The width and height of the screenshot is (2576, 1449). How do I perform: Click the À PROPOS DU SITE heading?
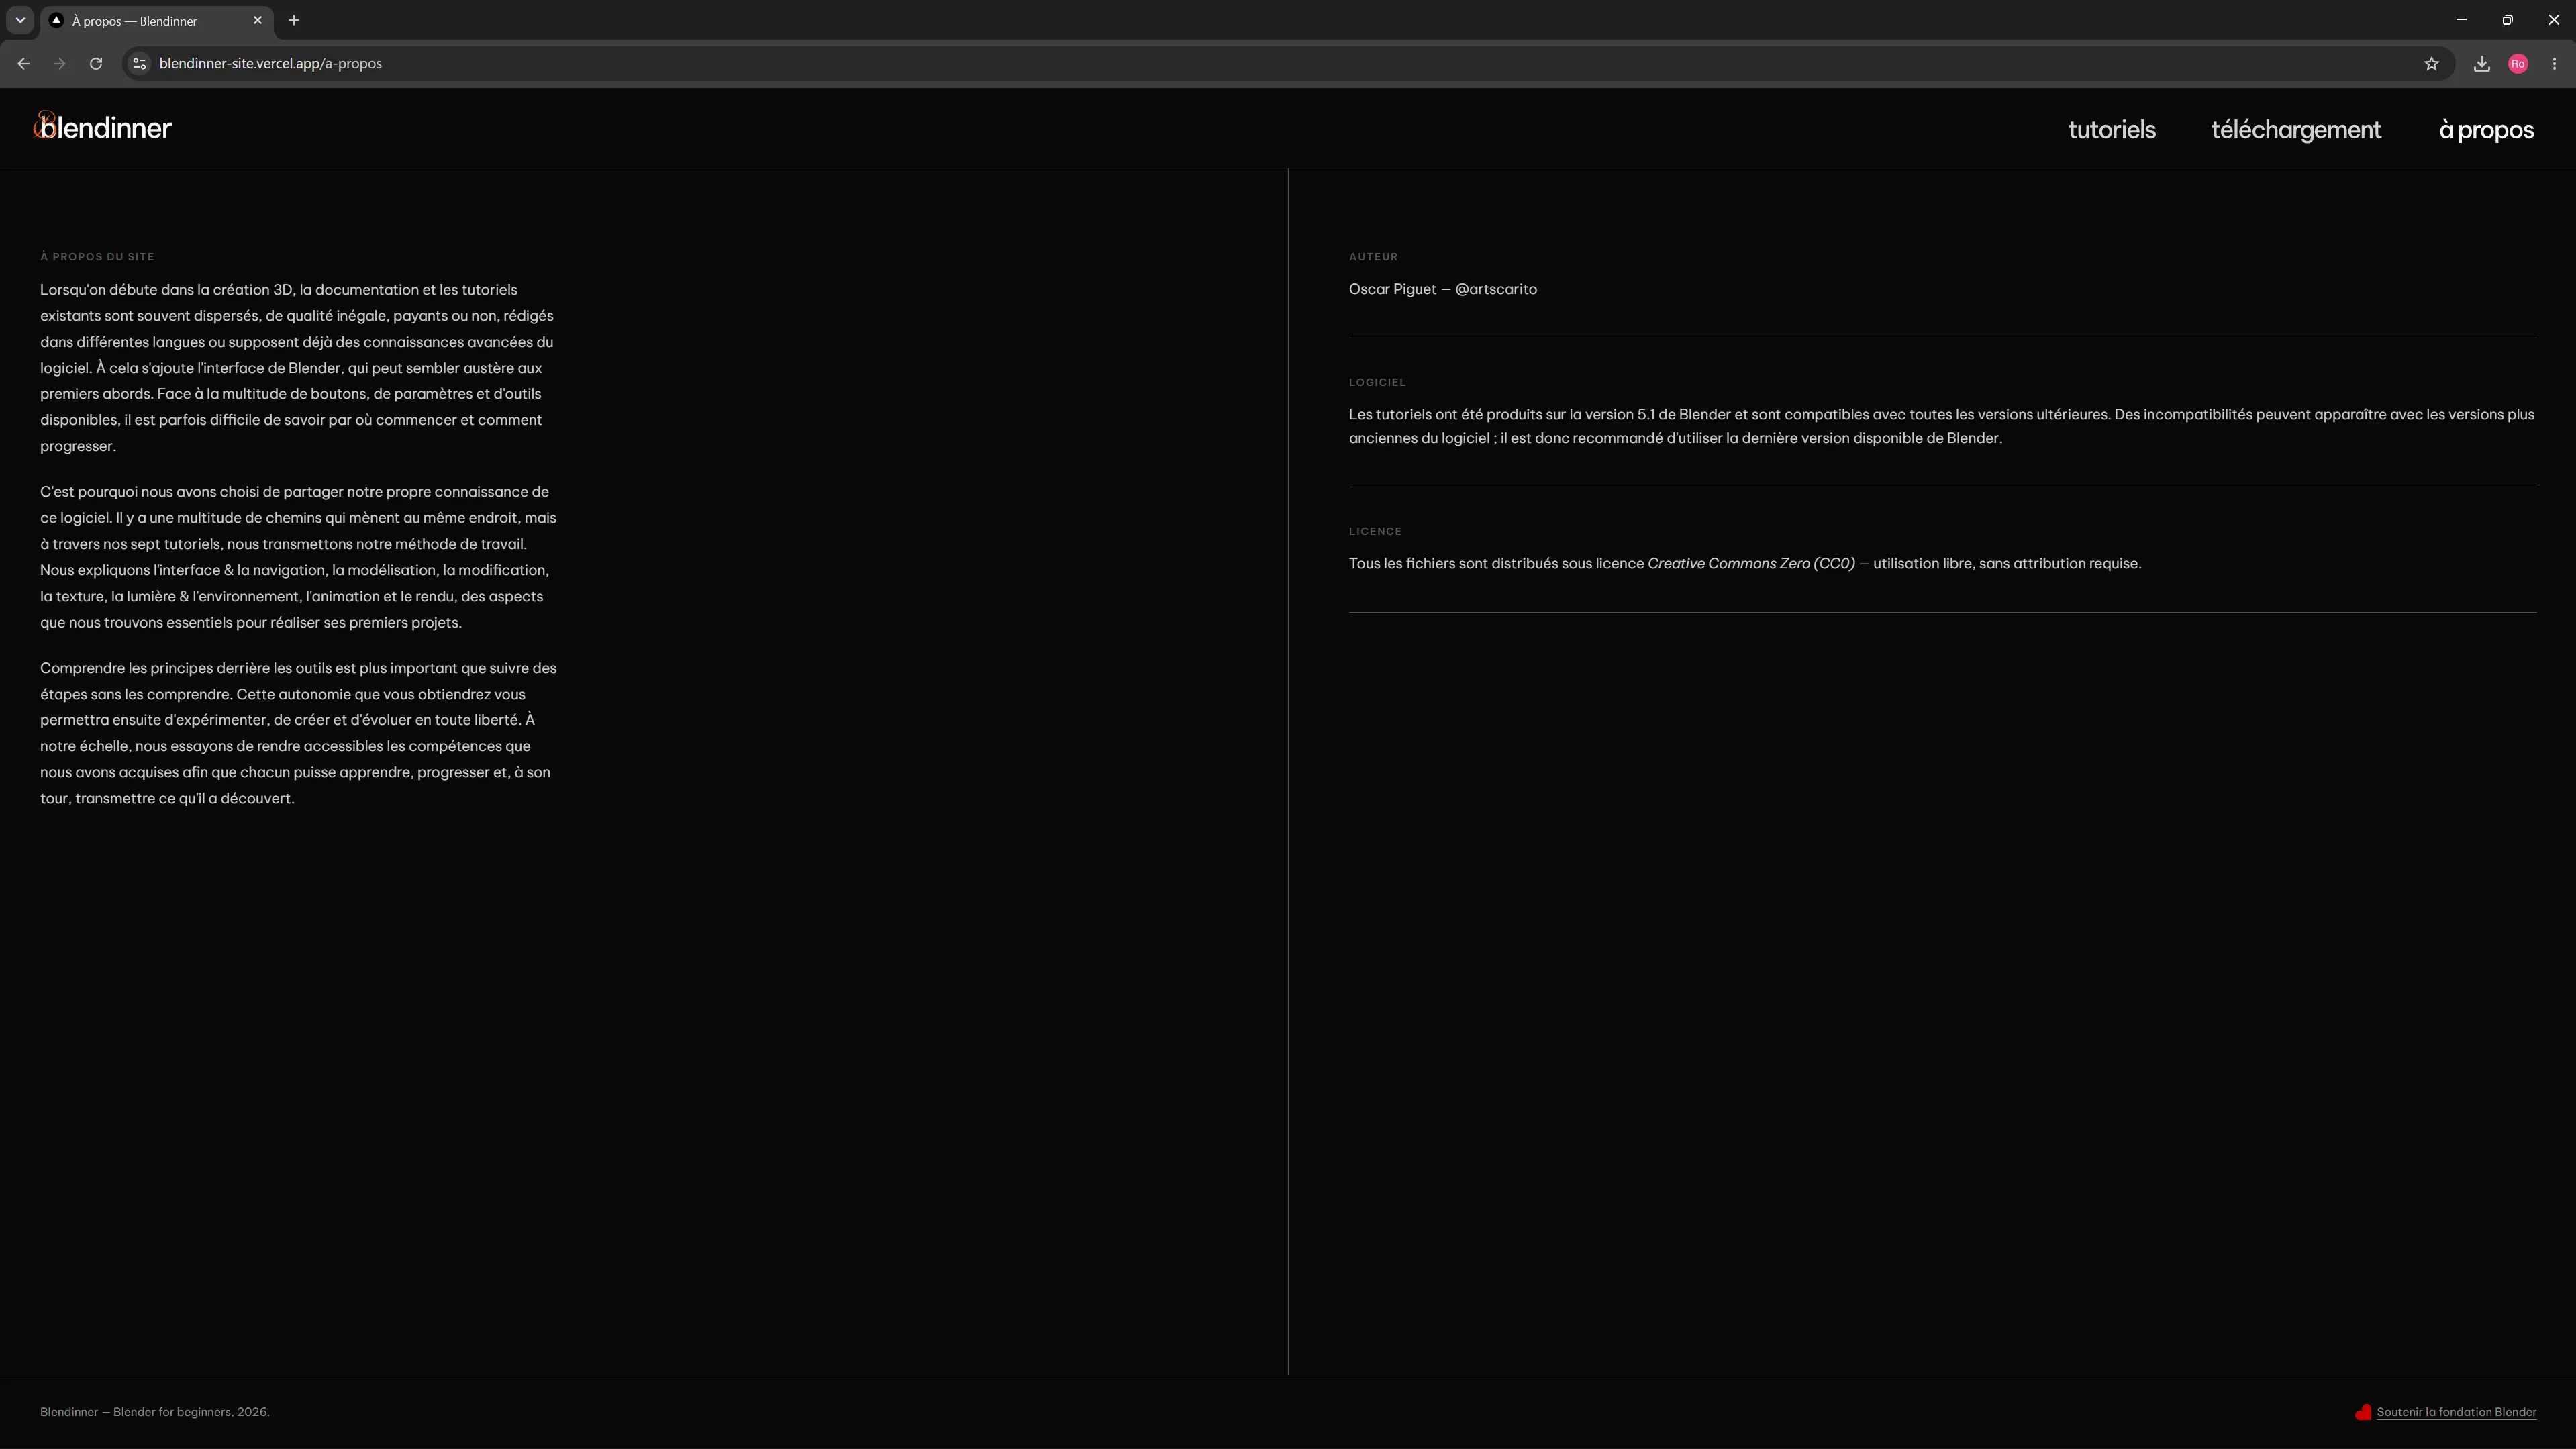97,257
